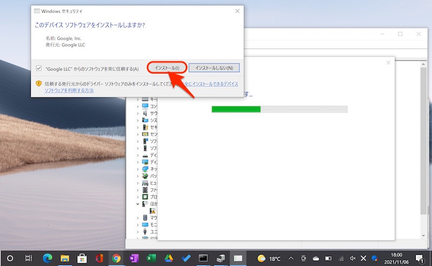Collapse the expanded ほか device category
The image size is (432, 266).
(138, 204)
